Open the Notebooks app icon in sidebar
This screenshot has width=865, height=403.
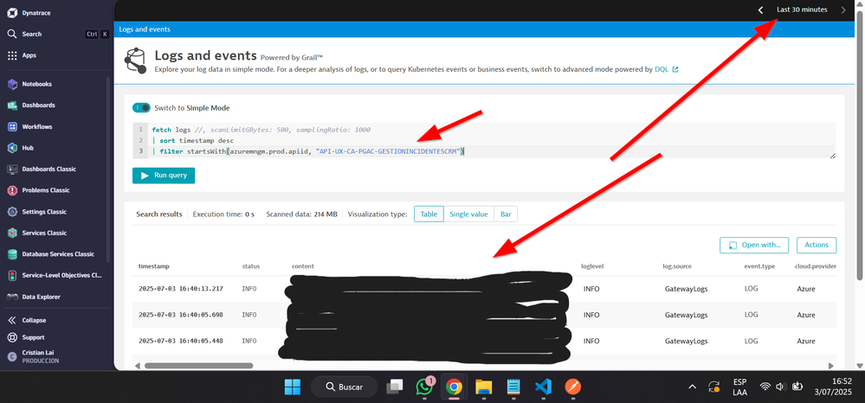coord(12,84)
